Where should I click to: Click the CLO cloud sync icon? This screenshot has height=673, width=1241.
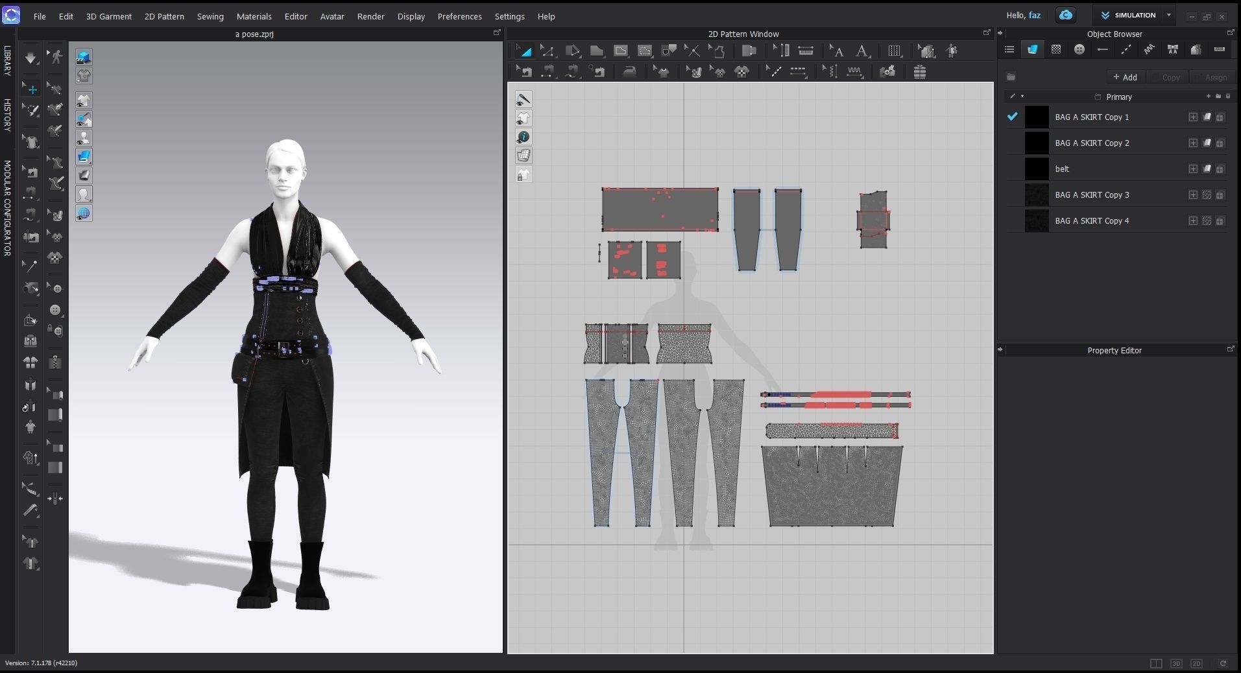click(1066, 15)
